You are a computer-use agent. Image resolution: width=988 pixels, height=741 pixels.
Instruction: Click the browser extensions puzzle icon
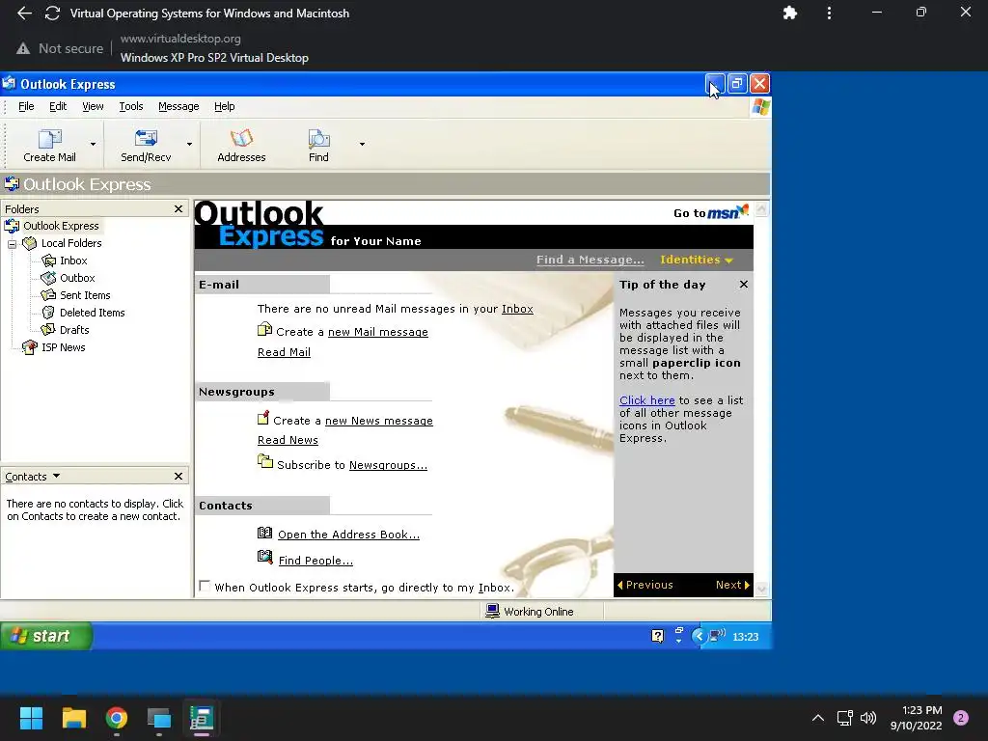click(789, 13)
